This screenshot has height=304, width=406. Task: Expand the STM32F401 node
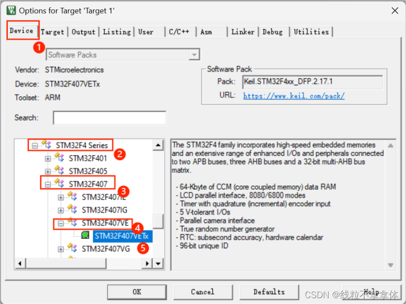[47, 159]
